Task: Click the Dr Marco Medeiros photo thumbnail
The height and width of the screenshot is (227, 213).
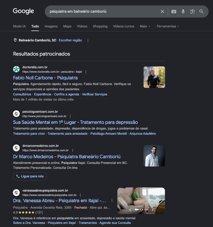Action: pyautogui.click(x=154, y=156)
